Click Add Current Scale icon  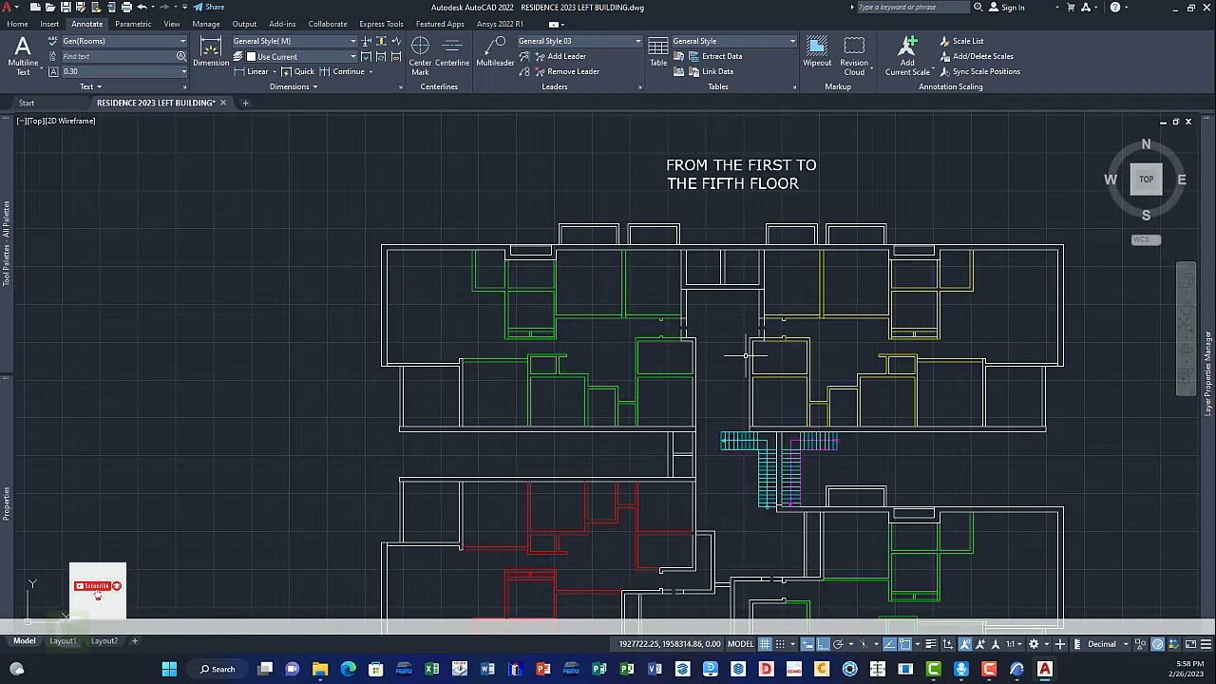(908, 55)
